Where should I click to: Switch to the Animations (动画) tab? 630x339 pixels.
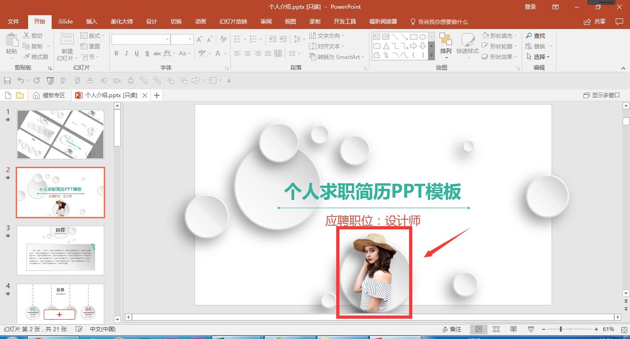click(200, 22)
